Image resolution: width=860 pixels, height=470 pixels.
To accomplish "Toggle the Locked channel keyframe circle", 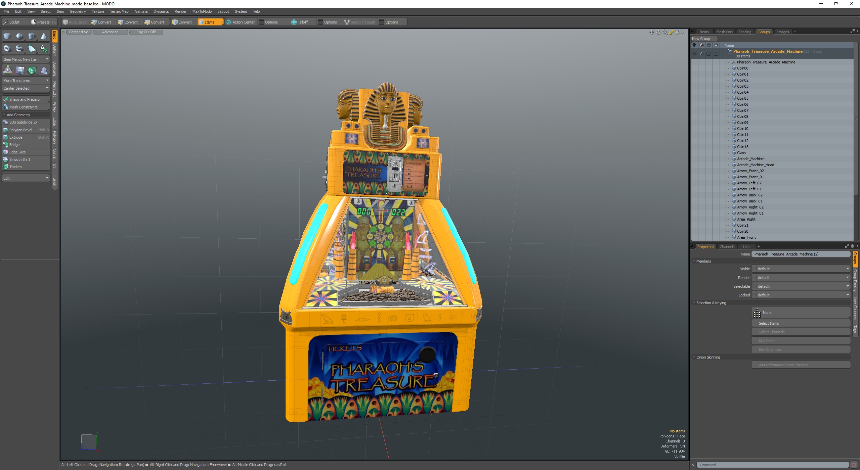I will tap(754, 295).
